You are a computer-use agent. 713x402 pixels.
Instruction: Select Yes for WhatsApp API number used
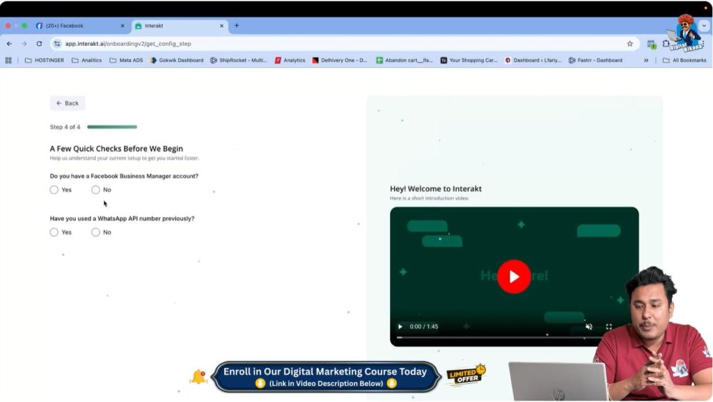[x=54, y=232]
